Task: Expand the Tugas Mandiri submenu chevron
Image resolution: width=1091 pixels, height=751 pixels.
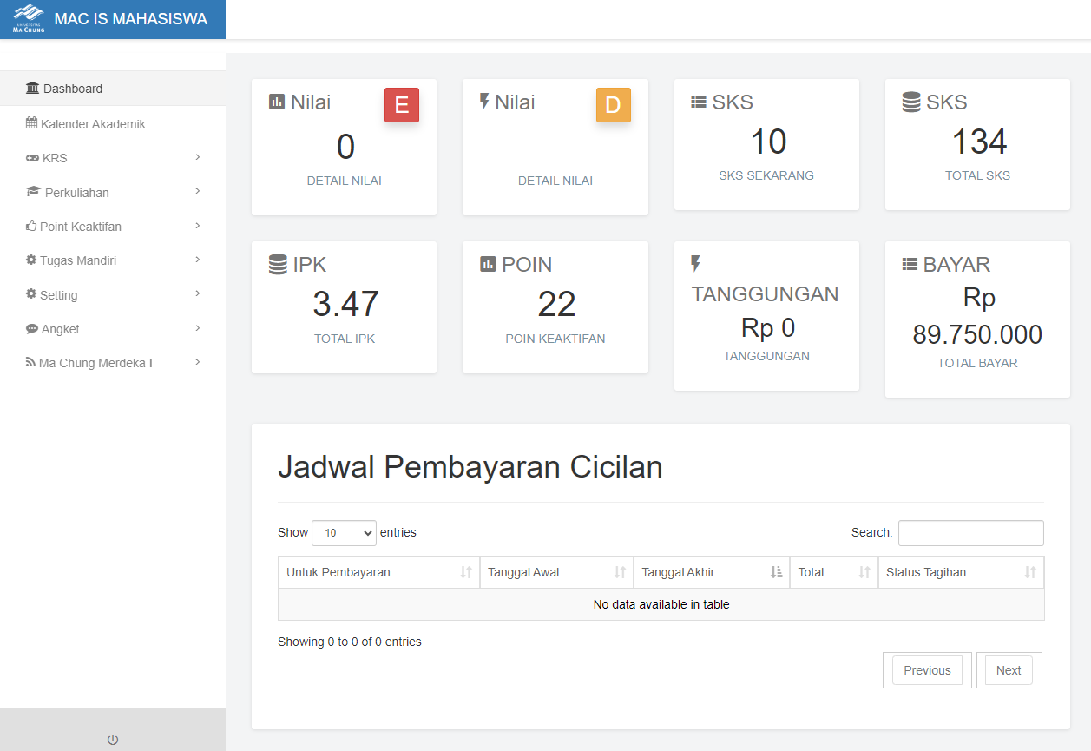Action: [x=198, y=260]
